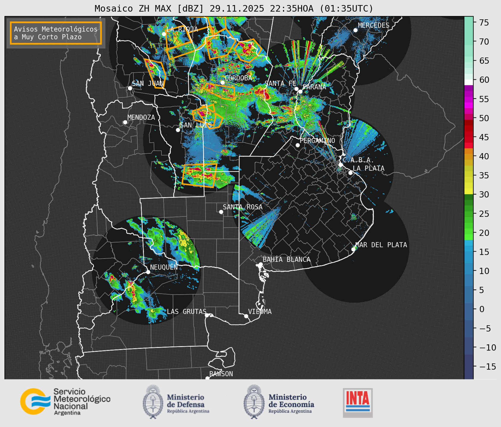
Task: Select the PARANÁ city label
Action: point(314,87)
